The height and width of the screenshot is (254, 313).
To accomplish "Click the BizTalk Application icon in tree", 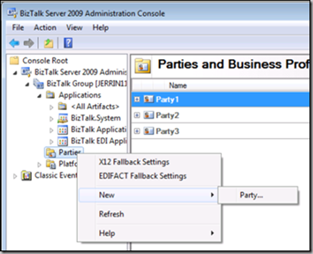I will pos(62,130).
